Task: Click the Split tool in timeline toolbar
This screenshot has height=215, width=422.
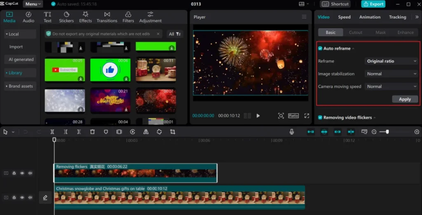Action: pyautogui.click(x=52, y=132)
